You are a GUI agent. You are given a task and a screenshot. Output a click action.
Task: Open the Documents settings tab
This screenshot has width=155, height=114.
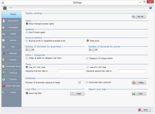click(x=11, y=21)
